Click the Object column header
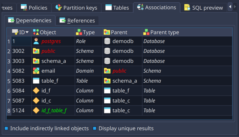Screen dimensions: 239x137 tap(48, 32)
